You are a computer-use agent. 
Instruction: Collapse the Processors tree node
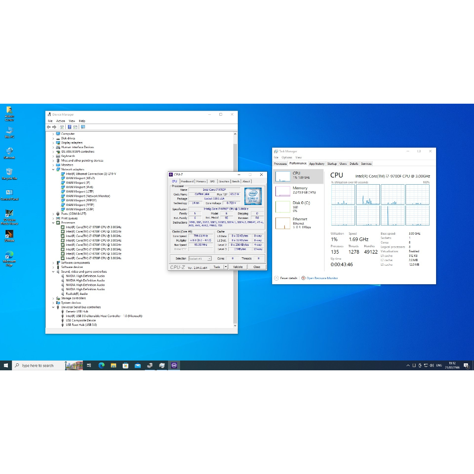(x=53, y=223)
